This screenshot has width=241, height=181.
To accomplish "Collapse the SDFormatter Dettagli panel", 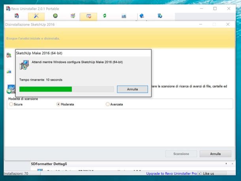I will click(x=226, y=164).
